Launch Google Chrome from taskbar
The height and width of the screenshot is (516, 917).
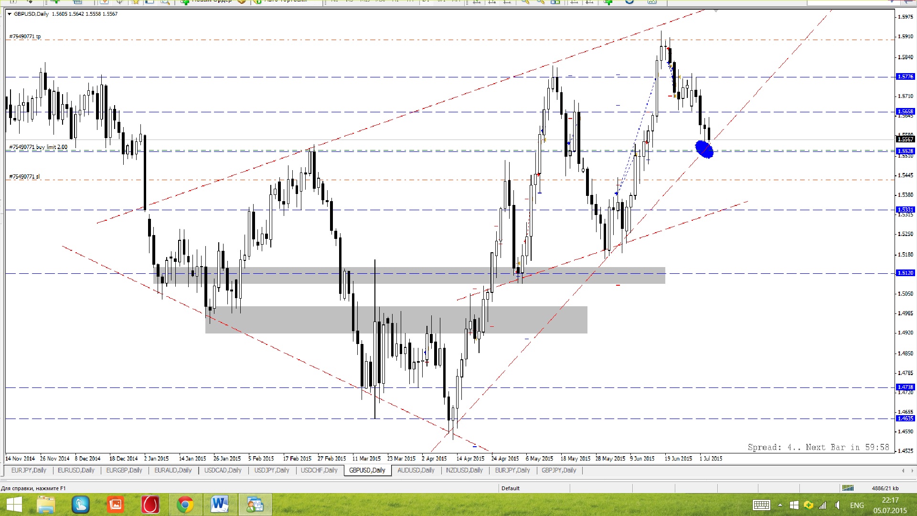185,505
